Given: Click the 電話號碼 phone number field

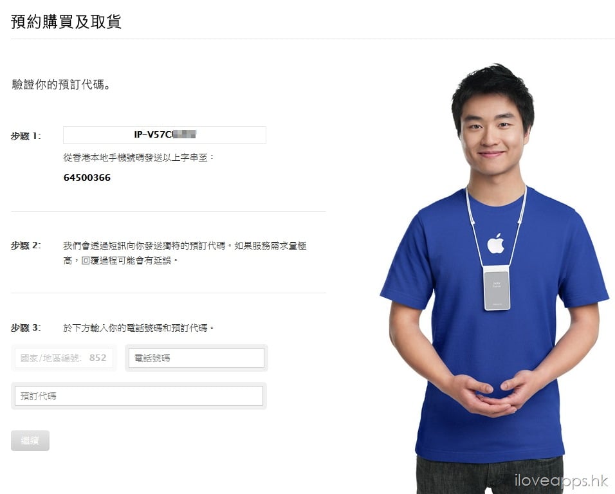Looking at the screenshot, I should point(196,358).
